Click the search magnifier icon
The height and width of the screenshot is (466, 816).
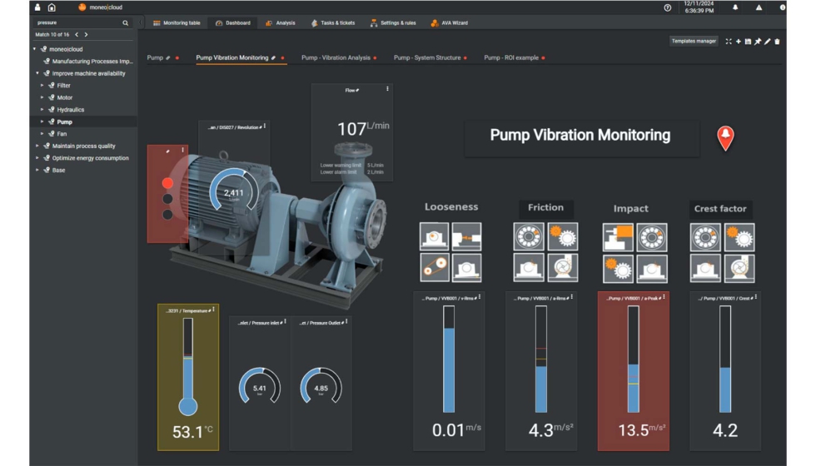(x=126, y=23)
